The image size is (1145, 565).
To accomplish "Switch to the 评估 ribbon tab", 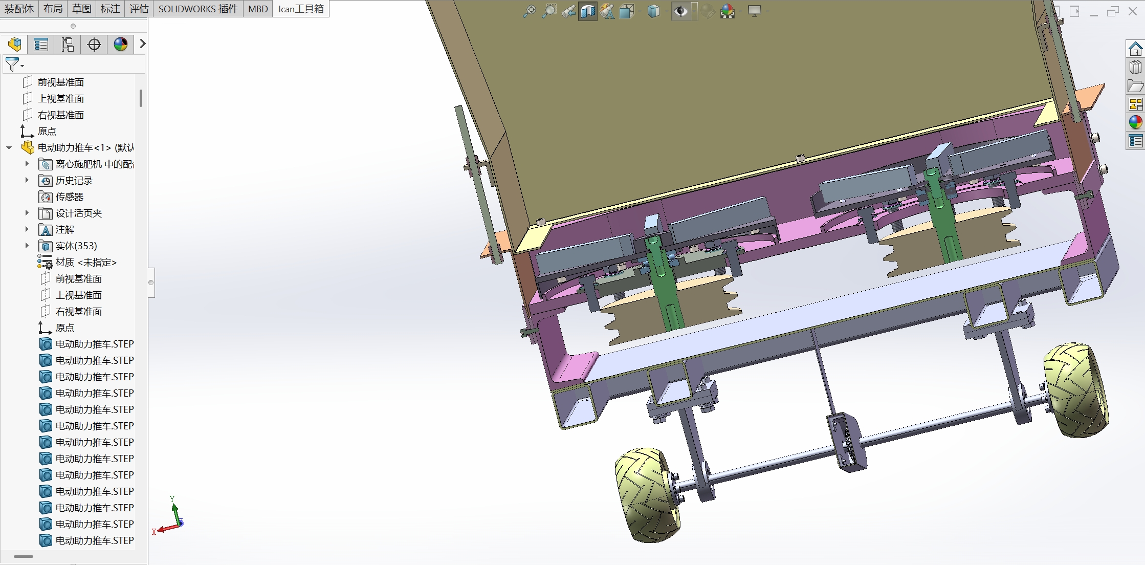I will [x=139, y=9].
